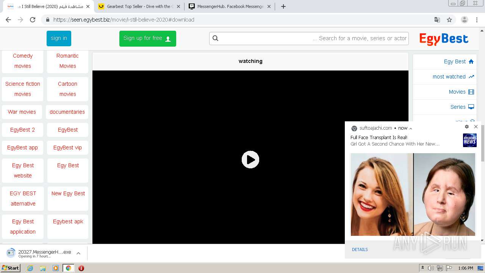Viewport: 485px width, 273px height.
Task: Switch to Chrome on the taskbar
Action: [x=68, y=268]
